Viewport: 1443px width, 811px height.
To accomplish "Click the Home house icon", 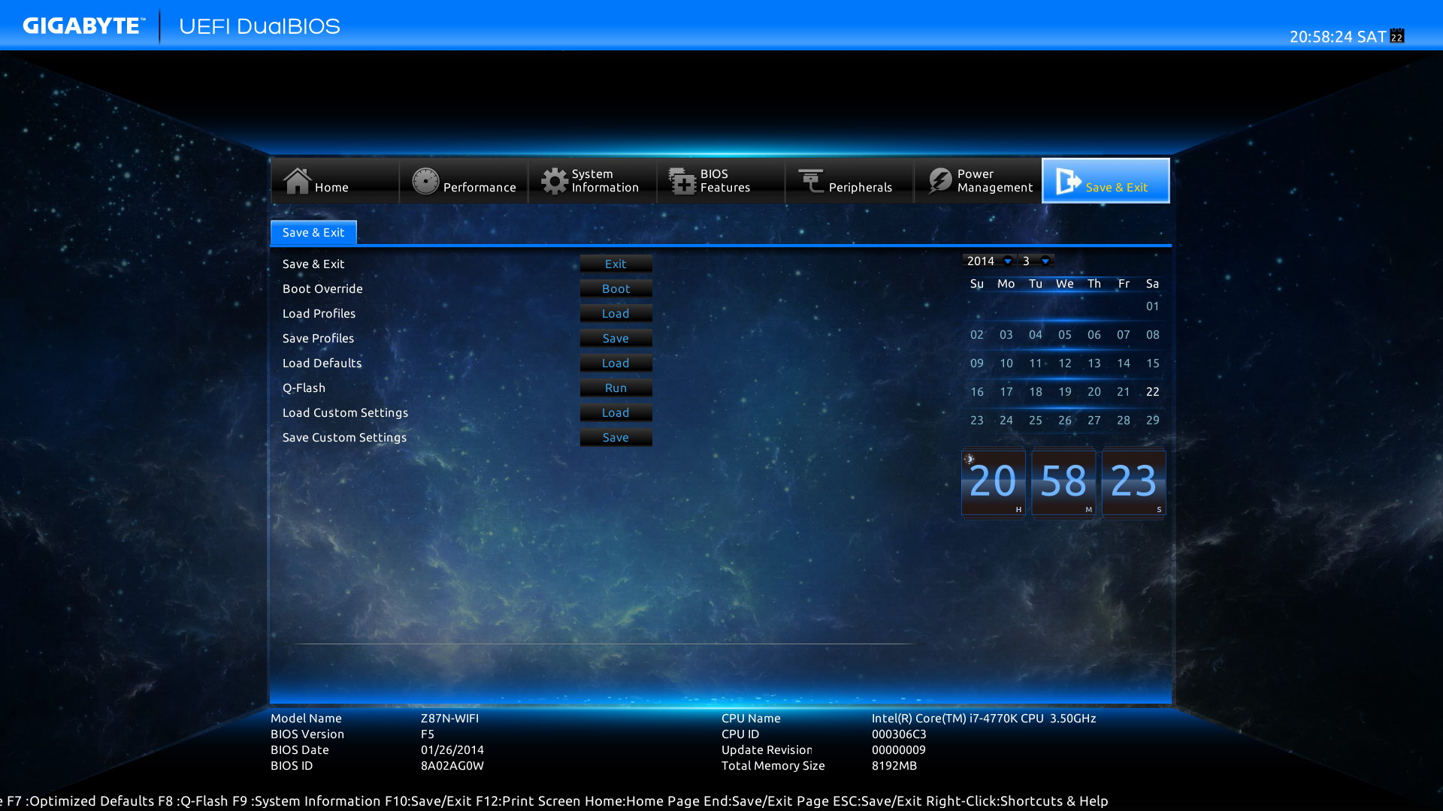I will click(x=297, y=180).
